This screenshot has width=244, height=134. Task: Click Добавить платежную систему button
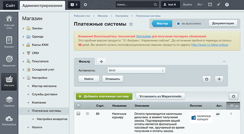click(x=104, y=97)
